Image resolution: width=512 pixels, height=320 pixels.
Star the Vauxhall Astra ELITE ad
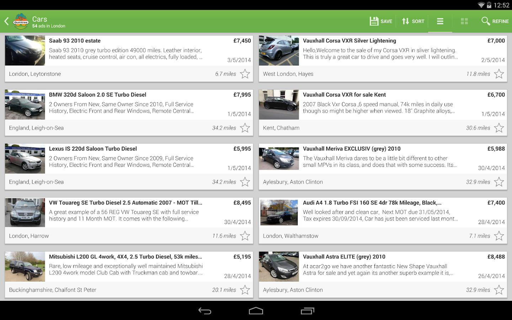499,290
